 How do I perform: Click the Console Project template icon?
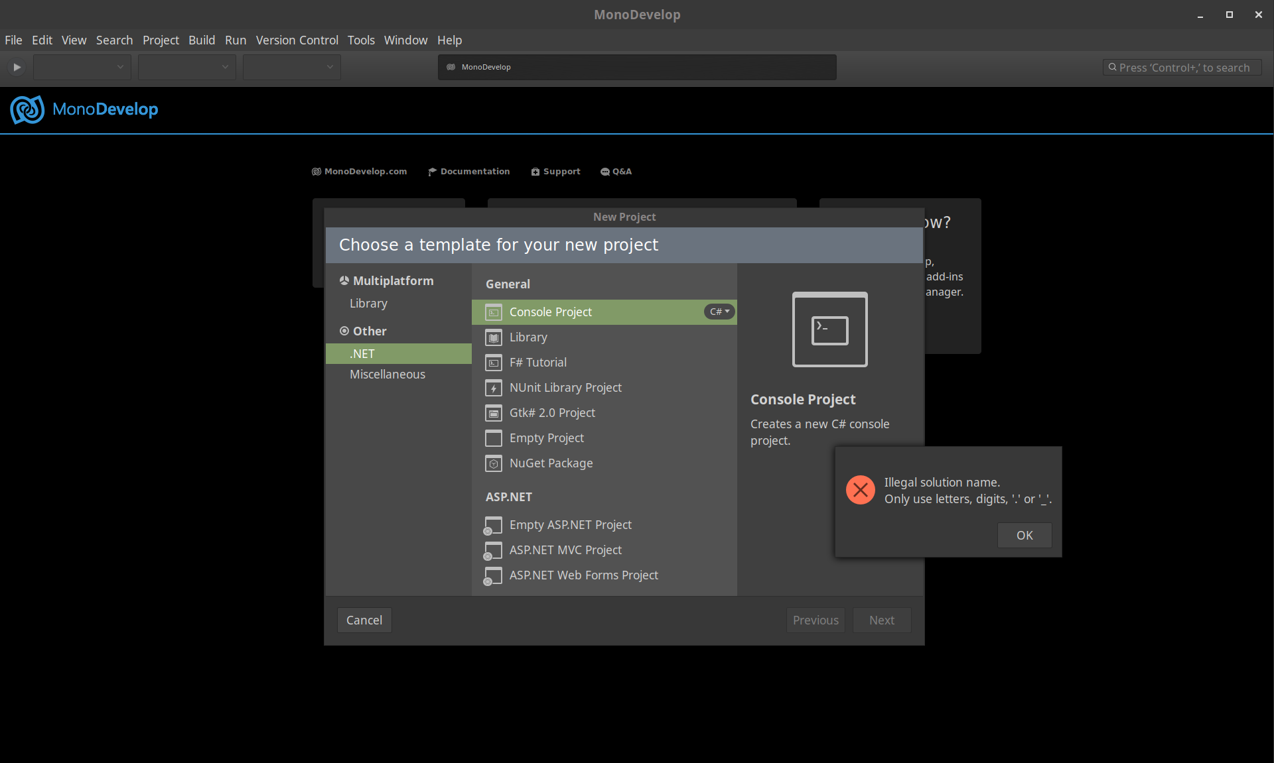(x=493, y=312)
